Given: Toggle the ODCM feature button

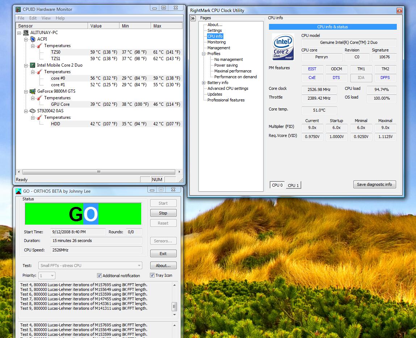Looking at the screenshot, I should click(x=336, y=69).
